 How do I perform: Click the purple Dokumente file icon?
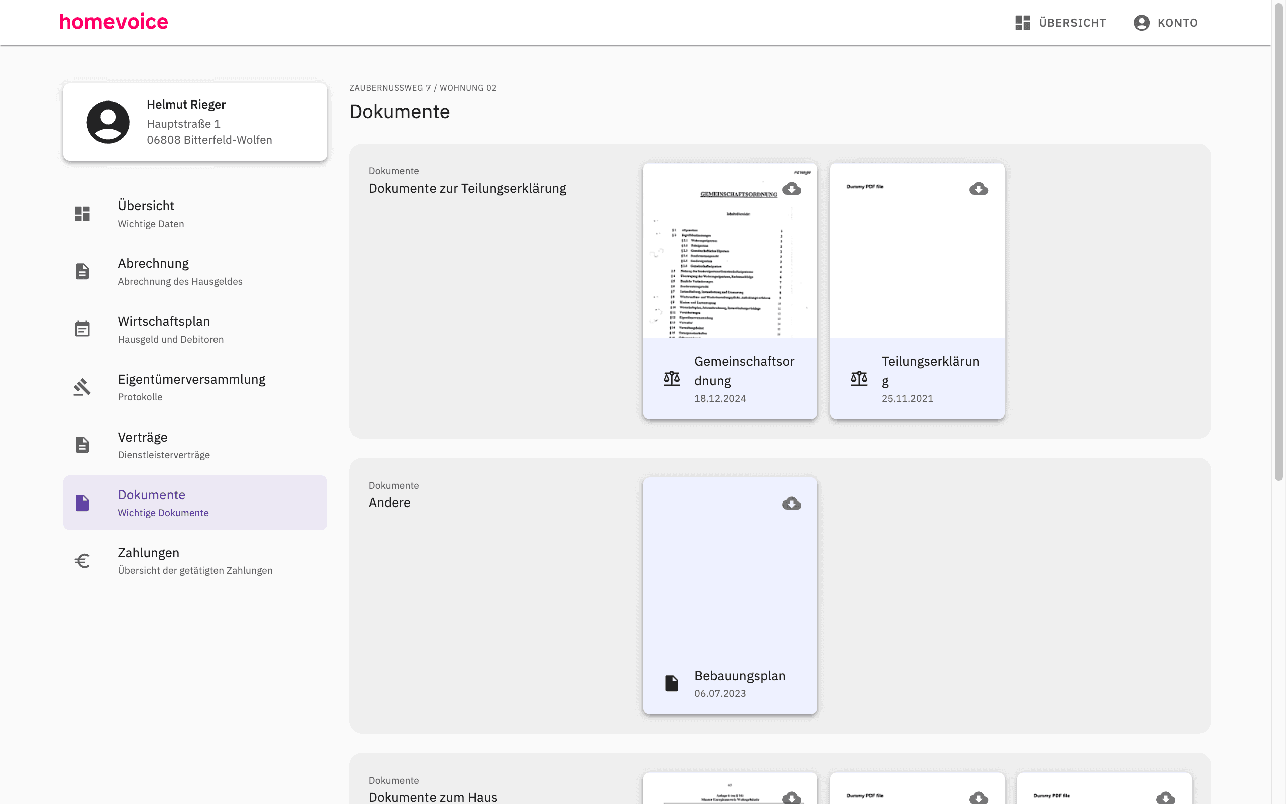coord(82,502)
